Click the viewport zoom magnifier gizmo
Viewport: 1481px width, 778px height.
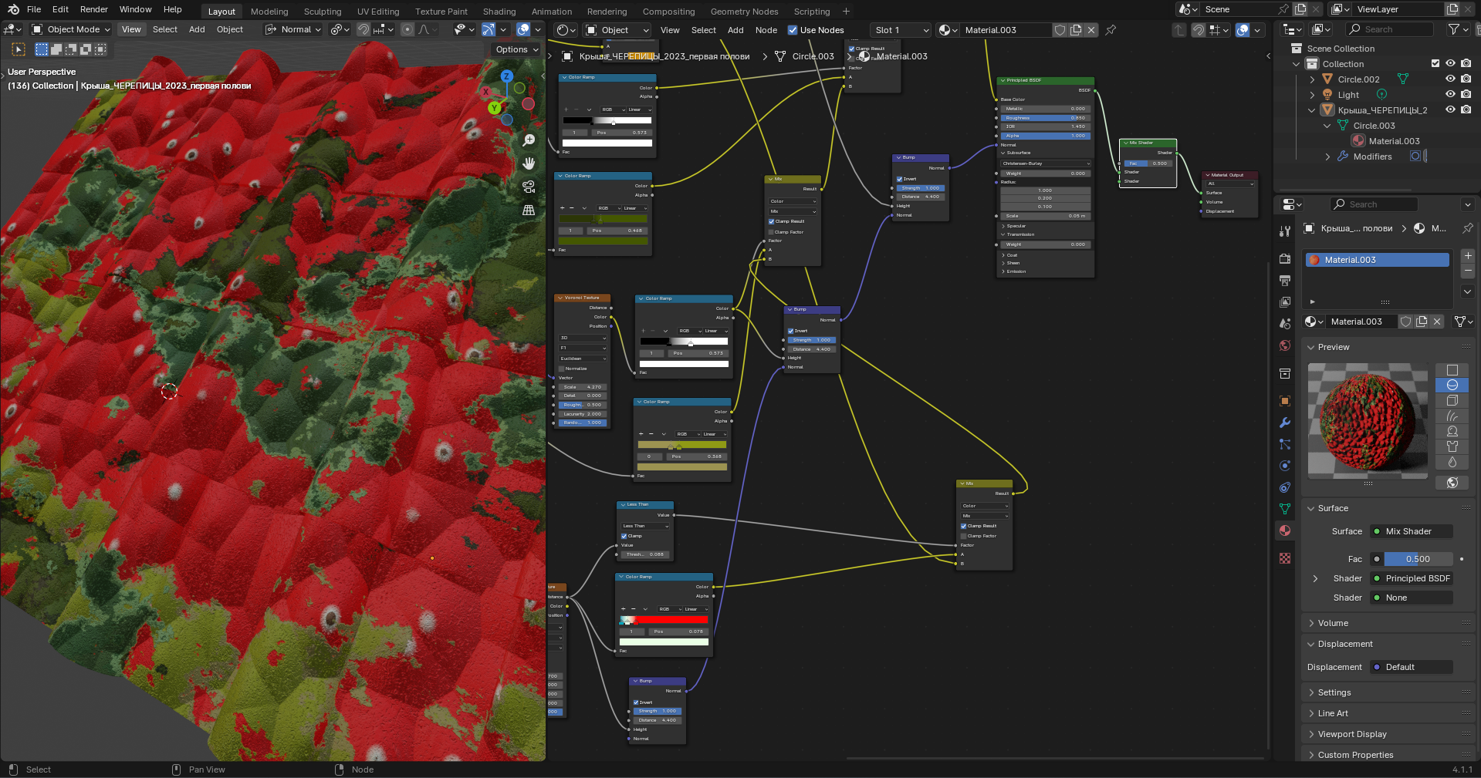pos(529,140)
